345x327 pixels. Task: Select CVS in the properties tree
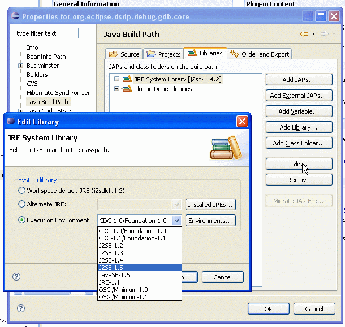(x=32, y=84)
